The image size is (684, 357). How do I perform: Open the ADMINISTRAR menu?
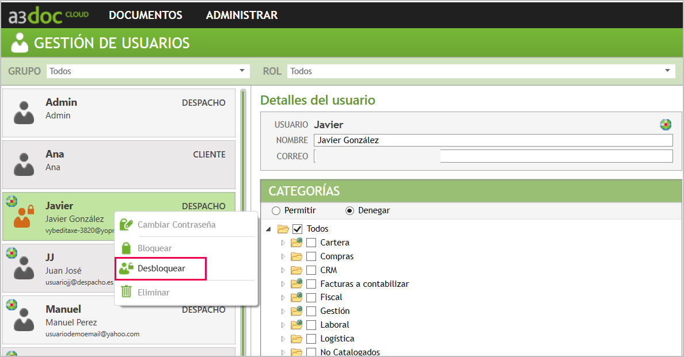tap(242, 16)
